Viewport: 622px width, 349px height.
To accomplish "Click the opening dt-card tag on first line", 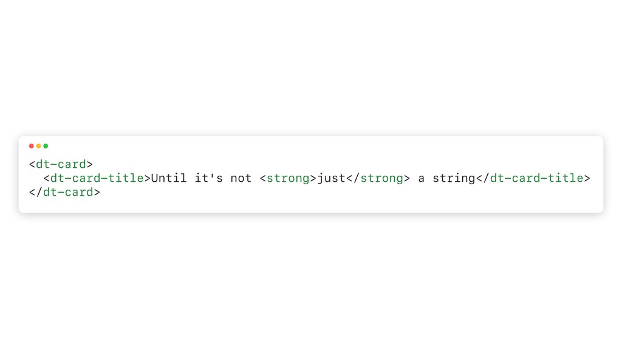I will click(x=61, y=164).
